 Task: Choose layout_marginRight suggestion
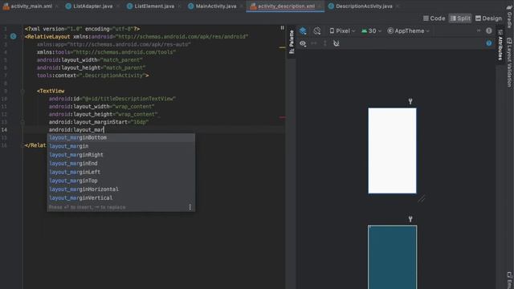[121, 155]
